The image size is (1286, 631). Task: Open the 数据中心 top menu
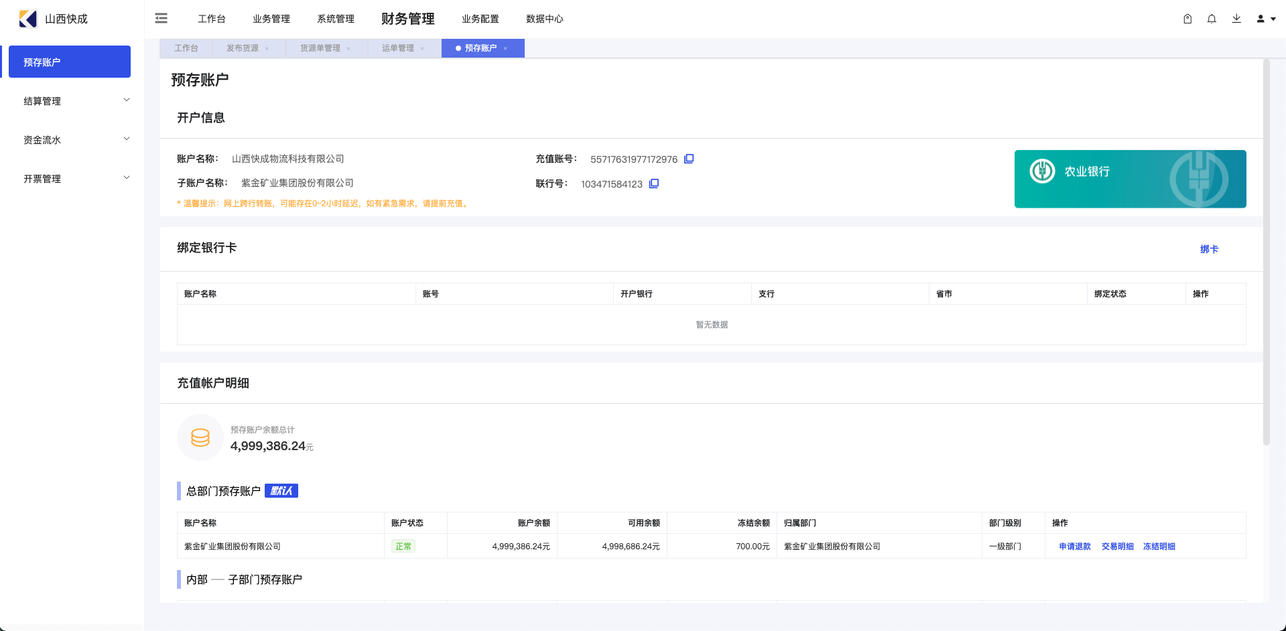[x=545, y=19]
